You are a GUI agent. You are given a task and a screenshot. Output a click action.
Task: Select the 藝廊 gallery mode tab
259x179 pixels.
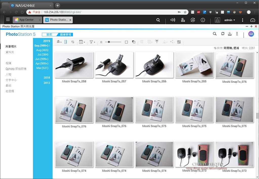coord(49,34)
